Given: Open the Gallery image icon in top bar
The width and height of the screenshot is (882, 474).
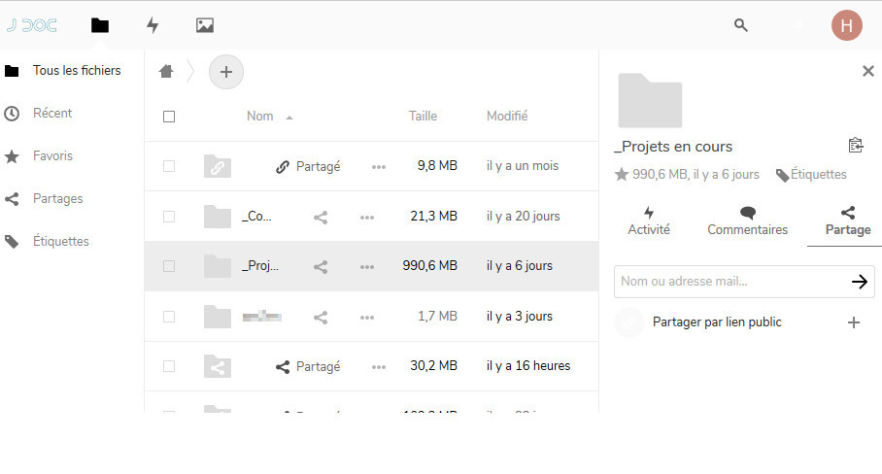Looking at the screenshot, I should pyautogui.click(x=205, y=25).
